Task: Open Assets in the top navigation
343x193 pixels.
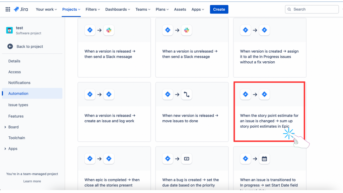Action: tap(180, 9)
